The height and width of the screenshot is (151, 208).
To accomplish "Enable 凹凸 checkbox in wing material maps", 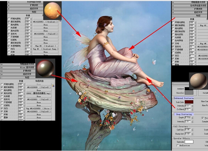I will 9,49.
